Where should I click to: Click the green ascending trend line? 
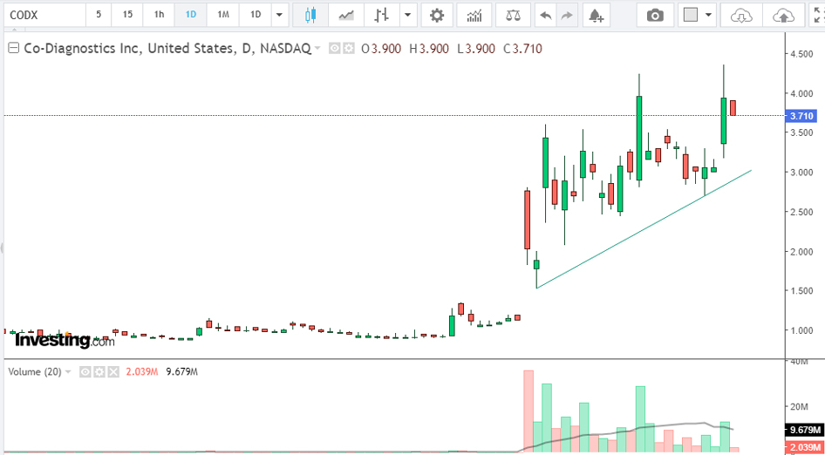click(644, 229)
